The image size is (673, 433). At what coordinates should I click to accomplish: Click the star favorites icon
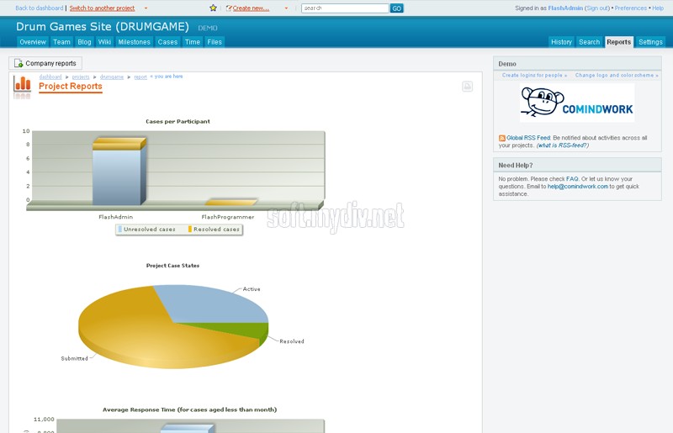click(x=214, y=8)
